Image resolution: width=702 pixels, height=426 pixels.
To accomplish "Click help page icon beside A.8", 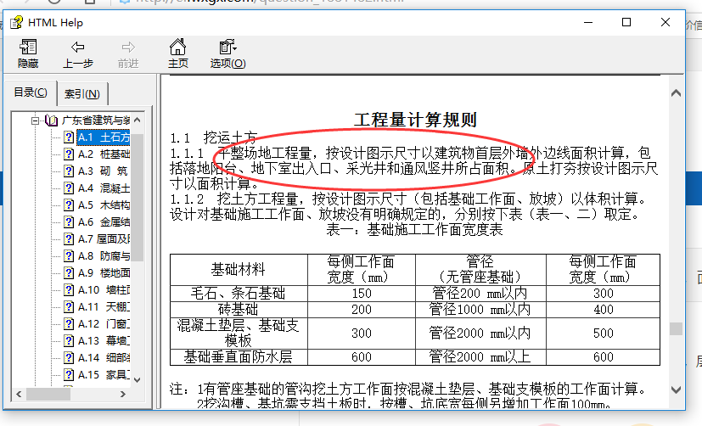I will (x=69, y=256).
